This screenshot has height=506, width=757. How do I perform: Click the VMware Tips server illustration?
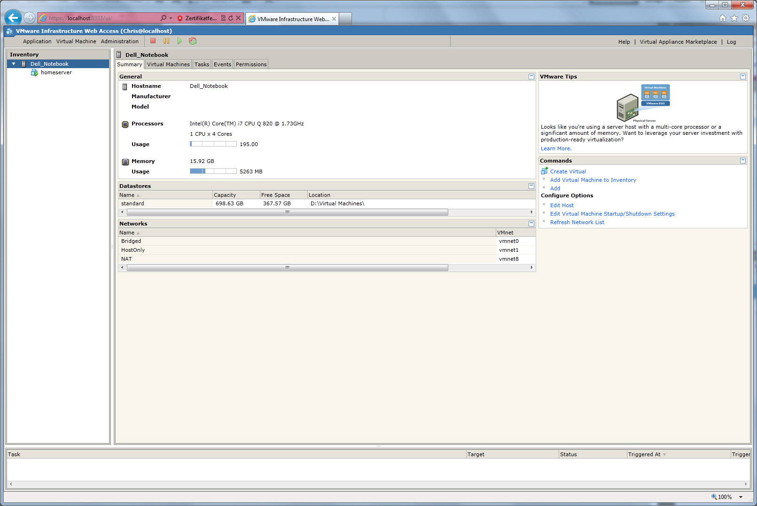click(643, 103)
